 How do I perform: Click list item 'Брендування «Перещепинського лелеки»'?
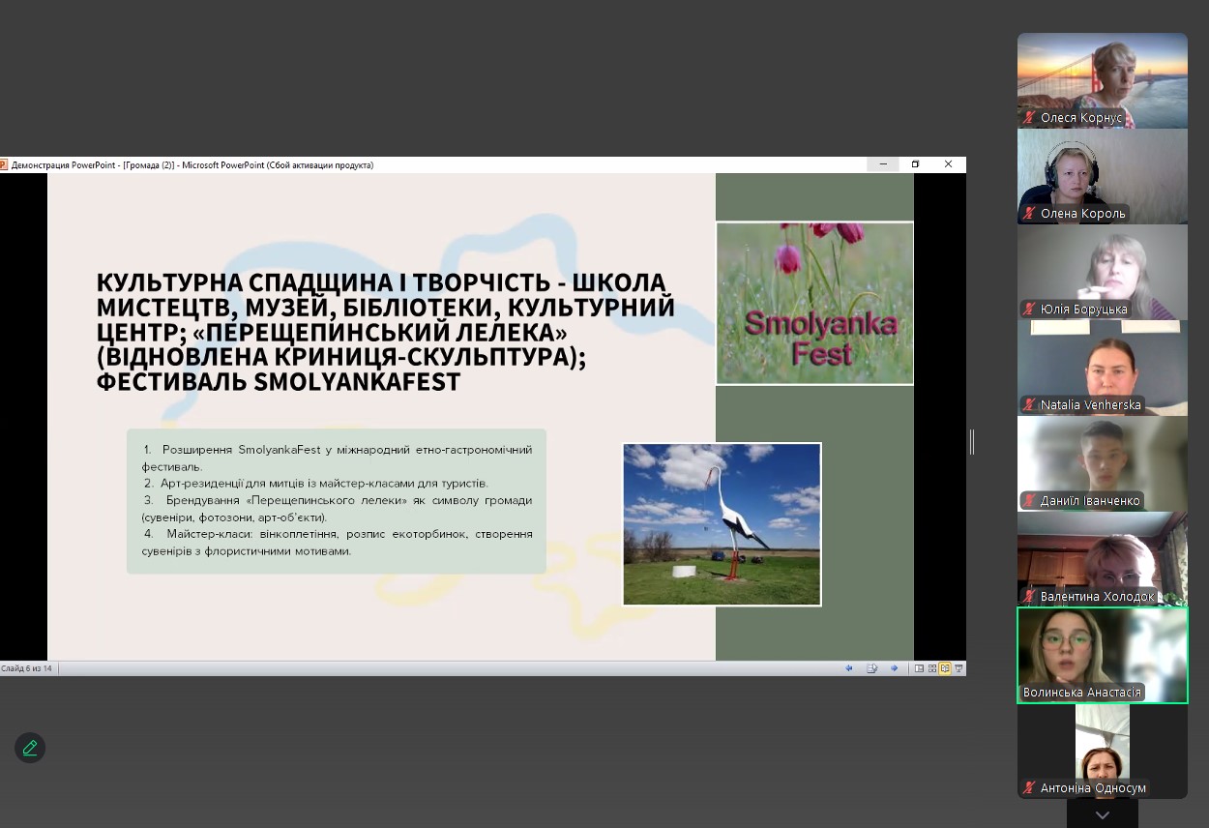click(337, 508)
